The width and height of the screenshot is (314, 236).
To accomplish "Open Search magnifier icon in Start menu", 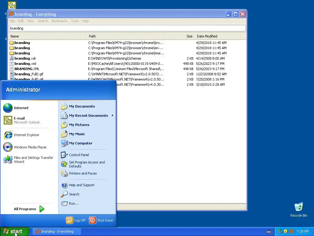I will tap(64, 194).
